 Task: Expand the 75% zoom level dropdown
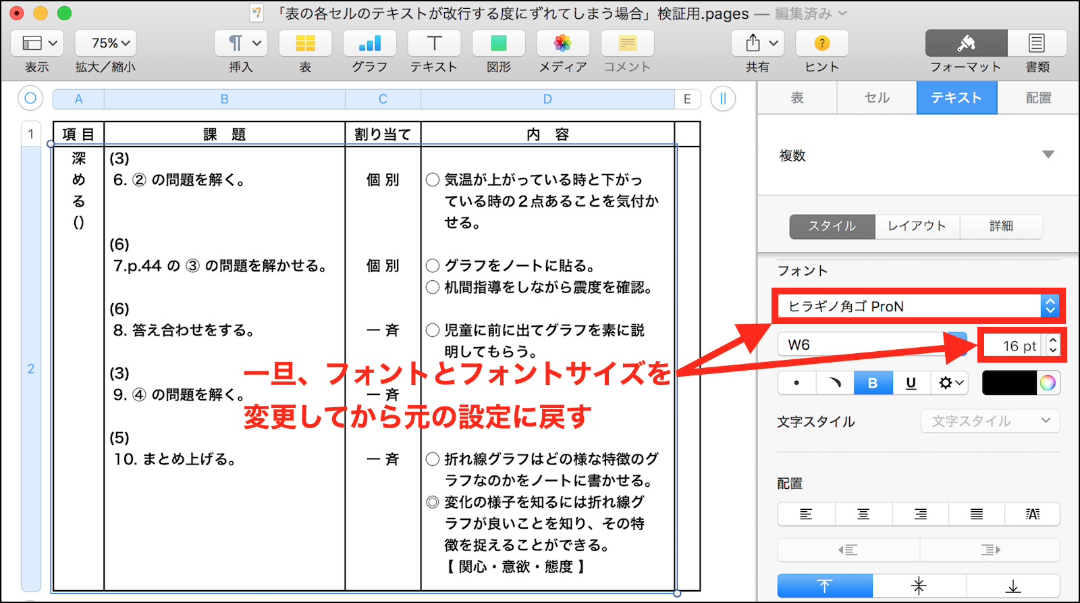coord(105,44)
